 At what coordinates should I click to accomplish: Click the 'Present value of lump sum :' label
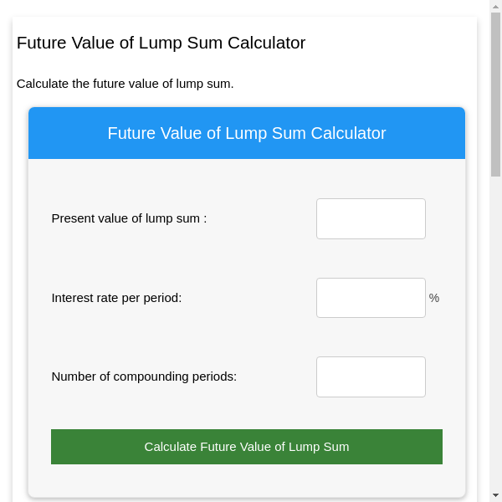click(129, 218)
